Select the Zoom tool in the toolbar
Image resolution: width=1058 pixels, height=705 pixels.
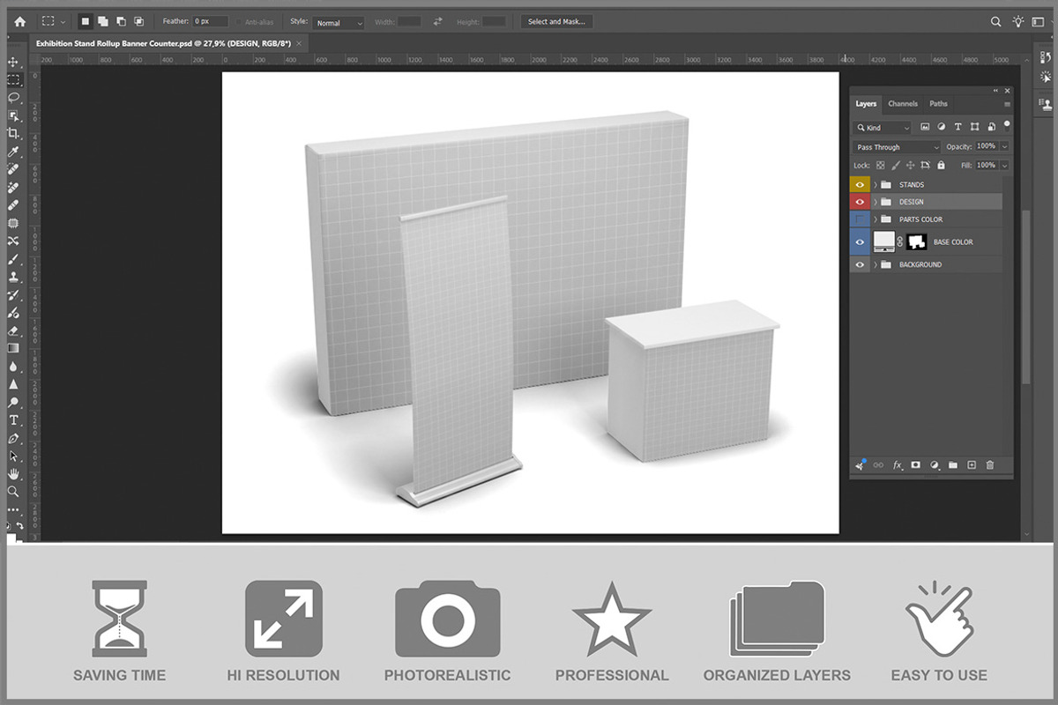pyautogui.click(x=13, y=492)
